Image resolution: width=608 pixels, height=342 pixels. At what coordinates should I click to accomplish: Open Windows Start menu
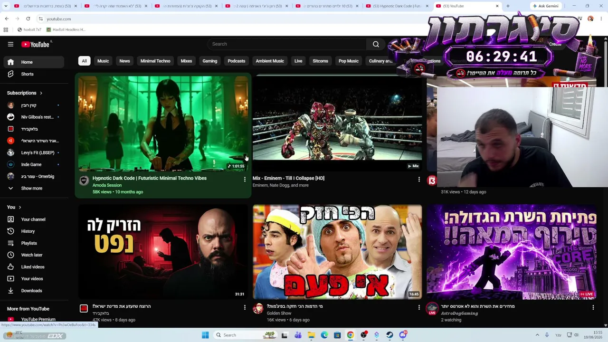coord(205,335)
